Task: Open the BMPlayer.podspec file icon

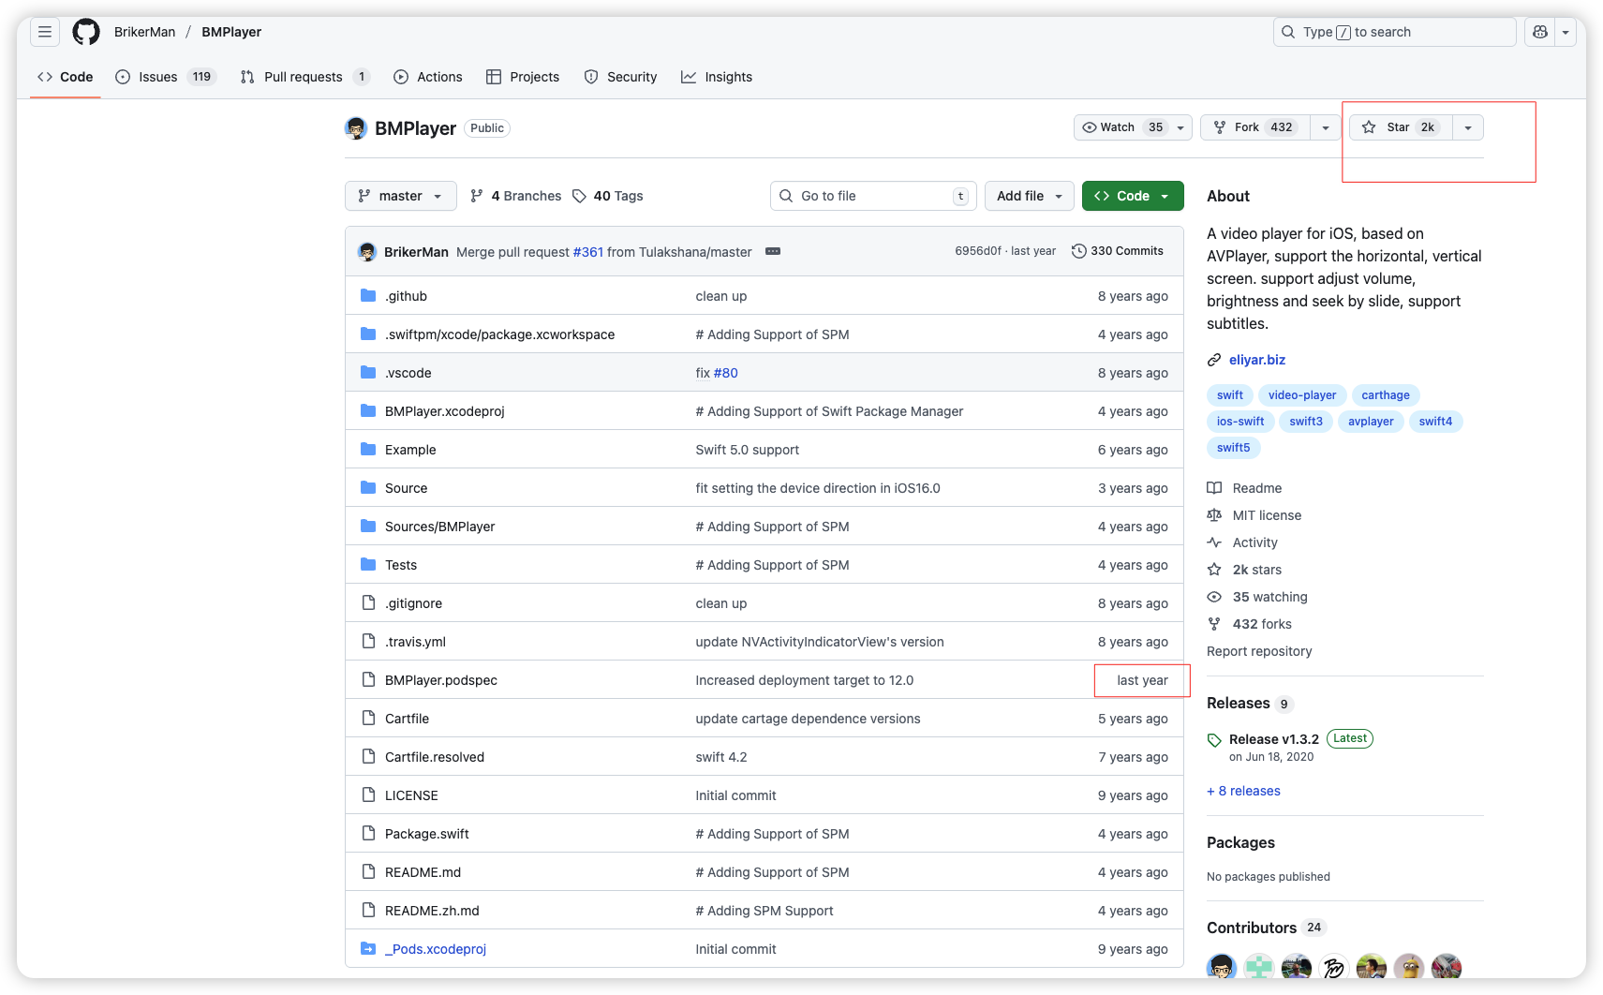Action: click(368, 680)
